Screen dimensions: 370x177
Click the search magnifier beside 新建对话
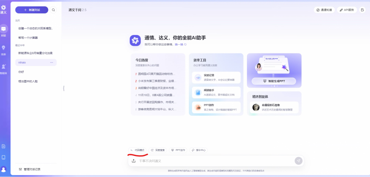click(53, 10)
